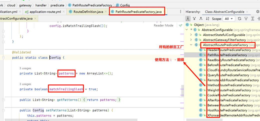This screenshot has height=121, width=260.
Task: Switch to supertypes hierarchy icon
Action: click(x=194, y=19)
